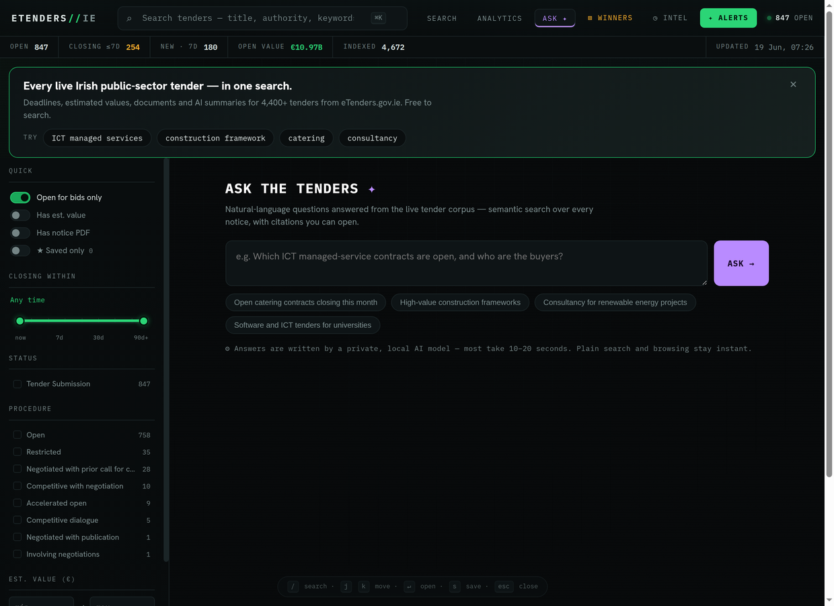Enable the 'Saved only' toggle

20,251
